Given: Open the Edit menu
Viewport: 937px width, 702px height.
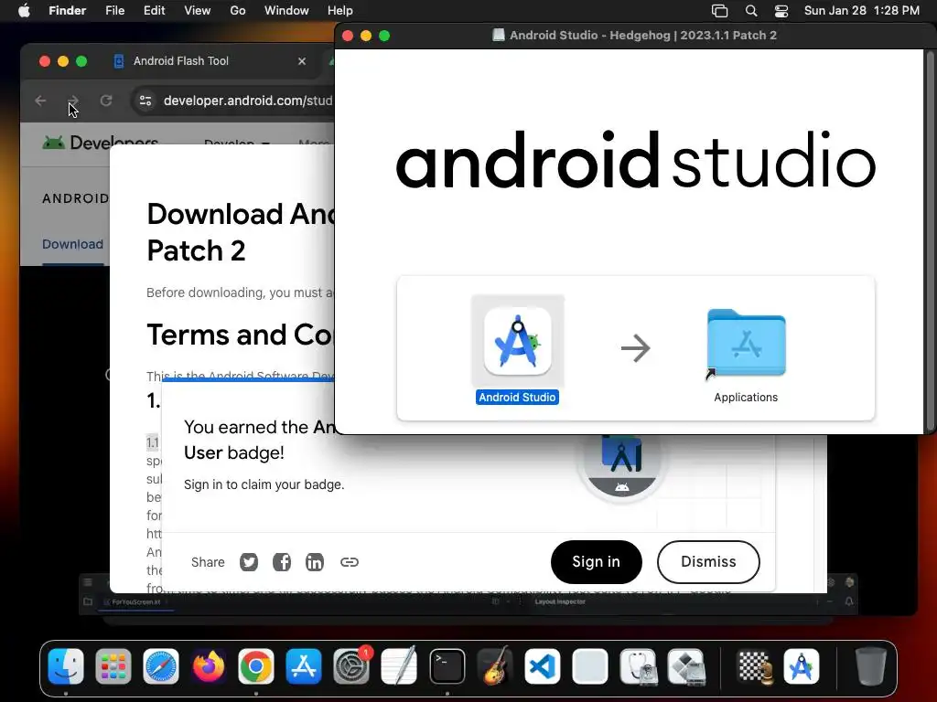Looking at the screenshot, I should coord(154,11).
